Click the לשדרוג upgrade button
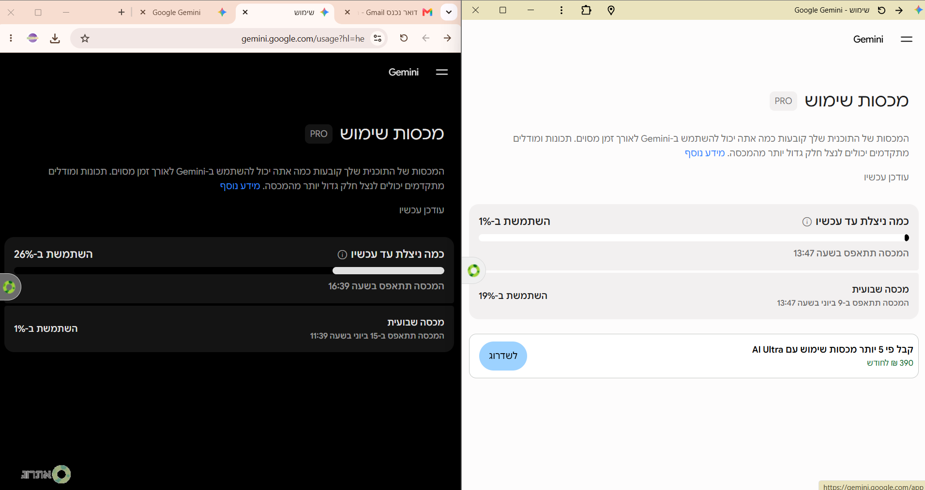This screenshot has width=925, height=490. point(503,356)
